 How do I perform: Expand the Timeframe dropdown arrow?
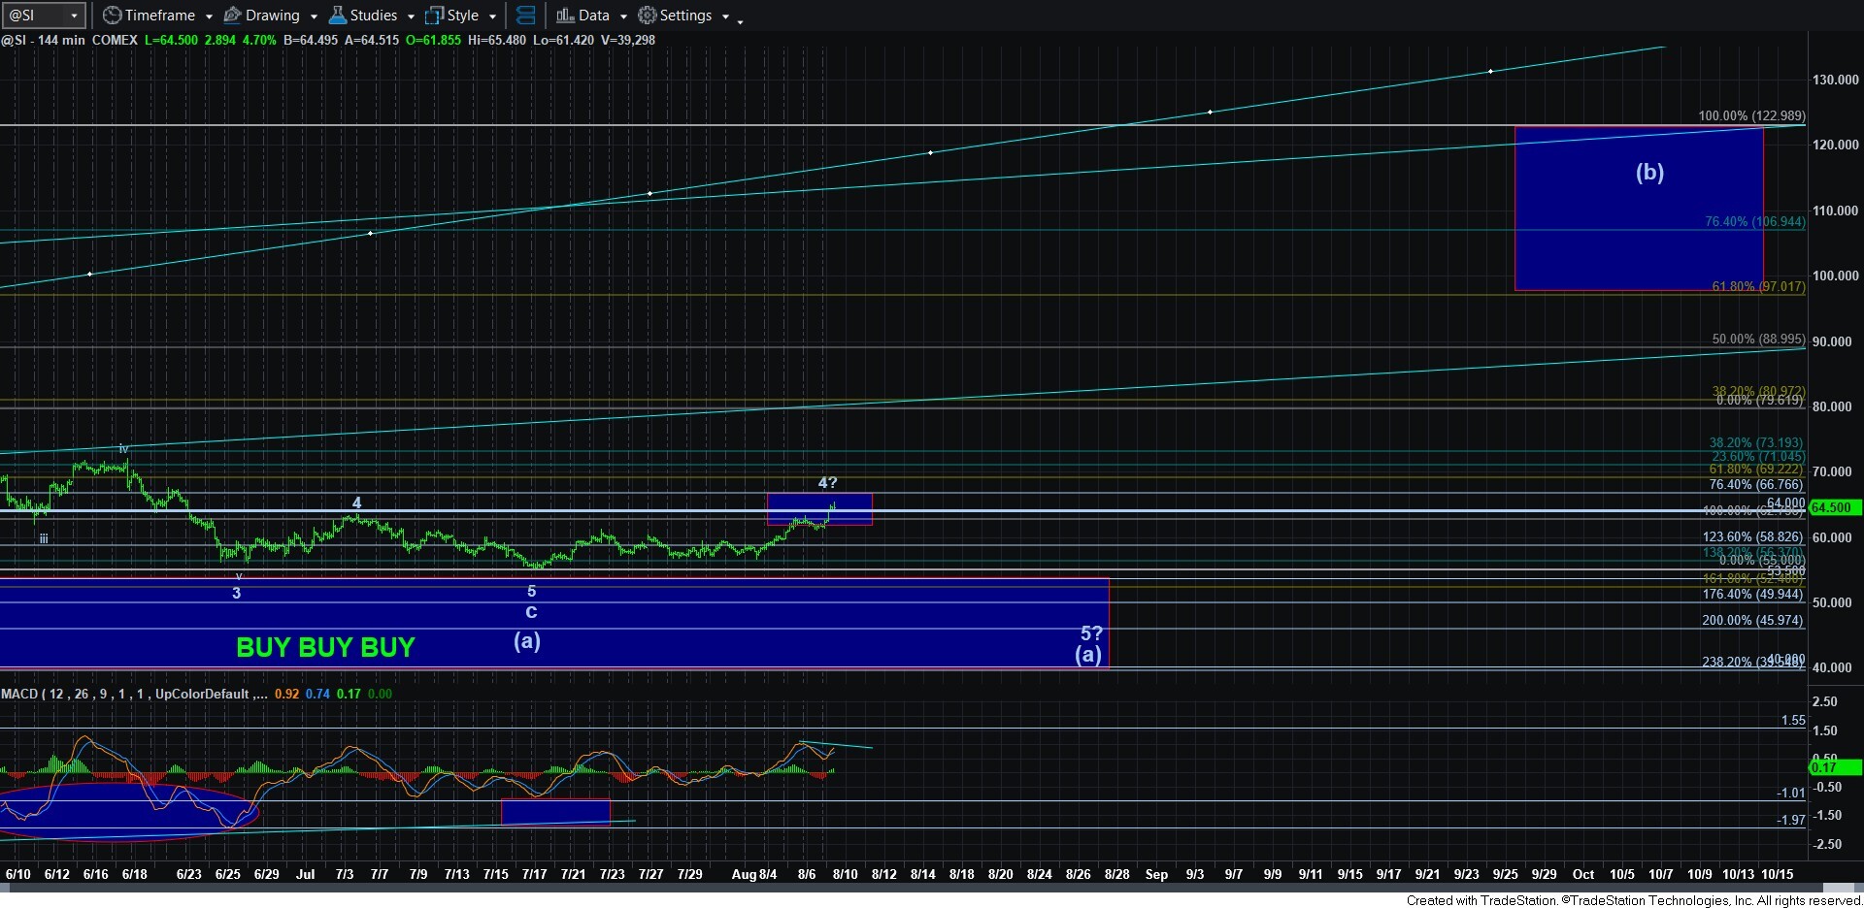coord(208,16)
